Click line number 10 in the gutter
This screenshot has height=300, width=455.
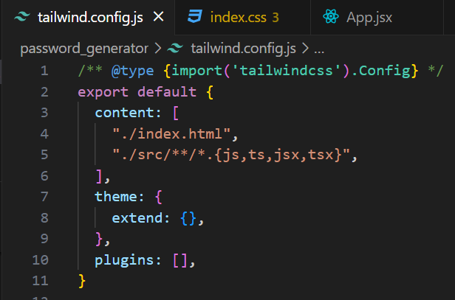41,260
